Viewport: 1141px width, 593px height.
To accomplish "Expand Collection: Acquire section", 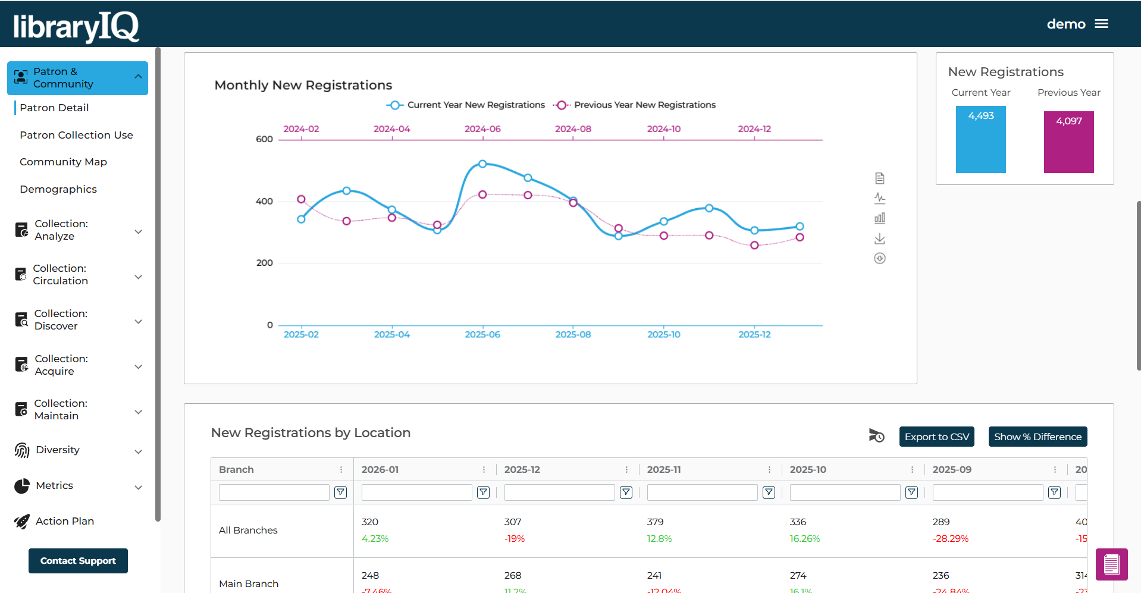I will (x=77, y=365).
